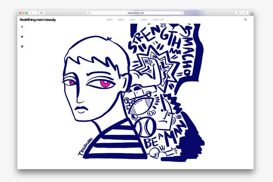Click the verygoodlight.com address field

tap(135, 13)
